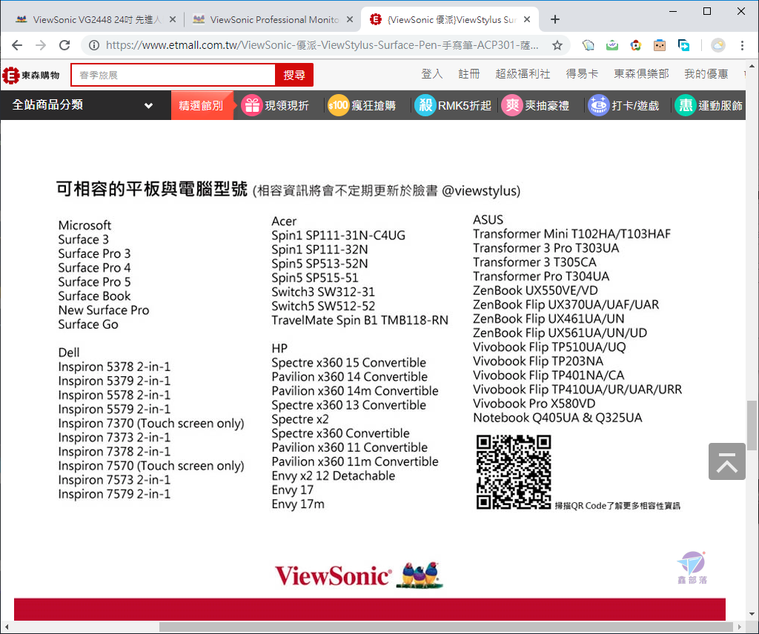
Task: Click the blue screen-share extension icon
Action: (683, 45)
